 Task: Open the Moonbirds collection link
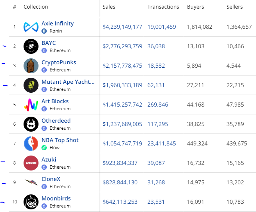[x=56, y=199]
